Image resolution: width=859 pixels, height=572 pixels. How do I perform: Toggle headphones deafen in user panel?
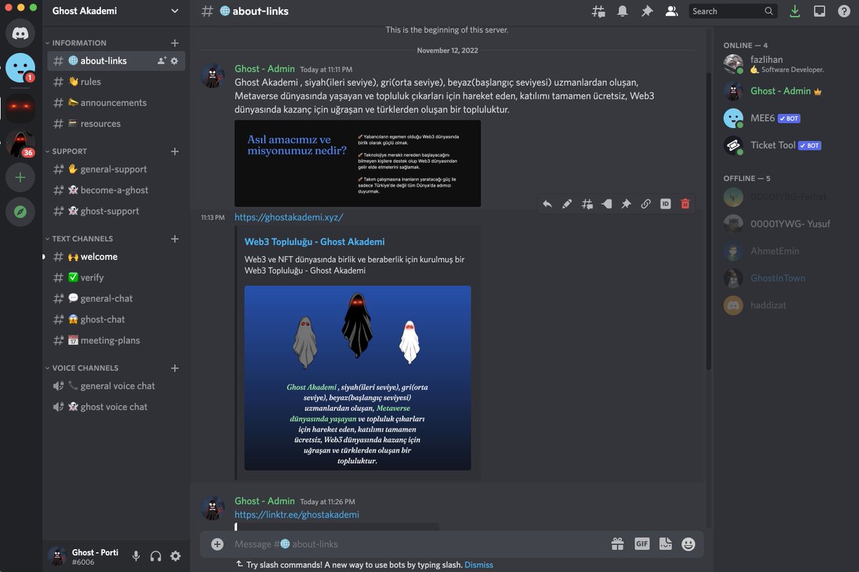[x=155, y=556]
